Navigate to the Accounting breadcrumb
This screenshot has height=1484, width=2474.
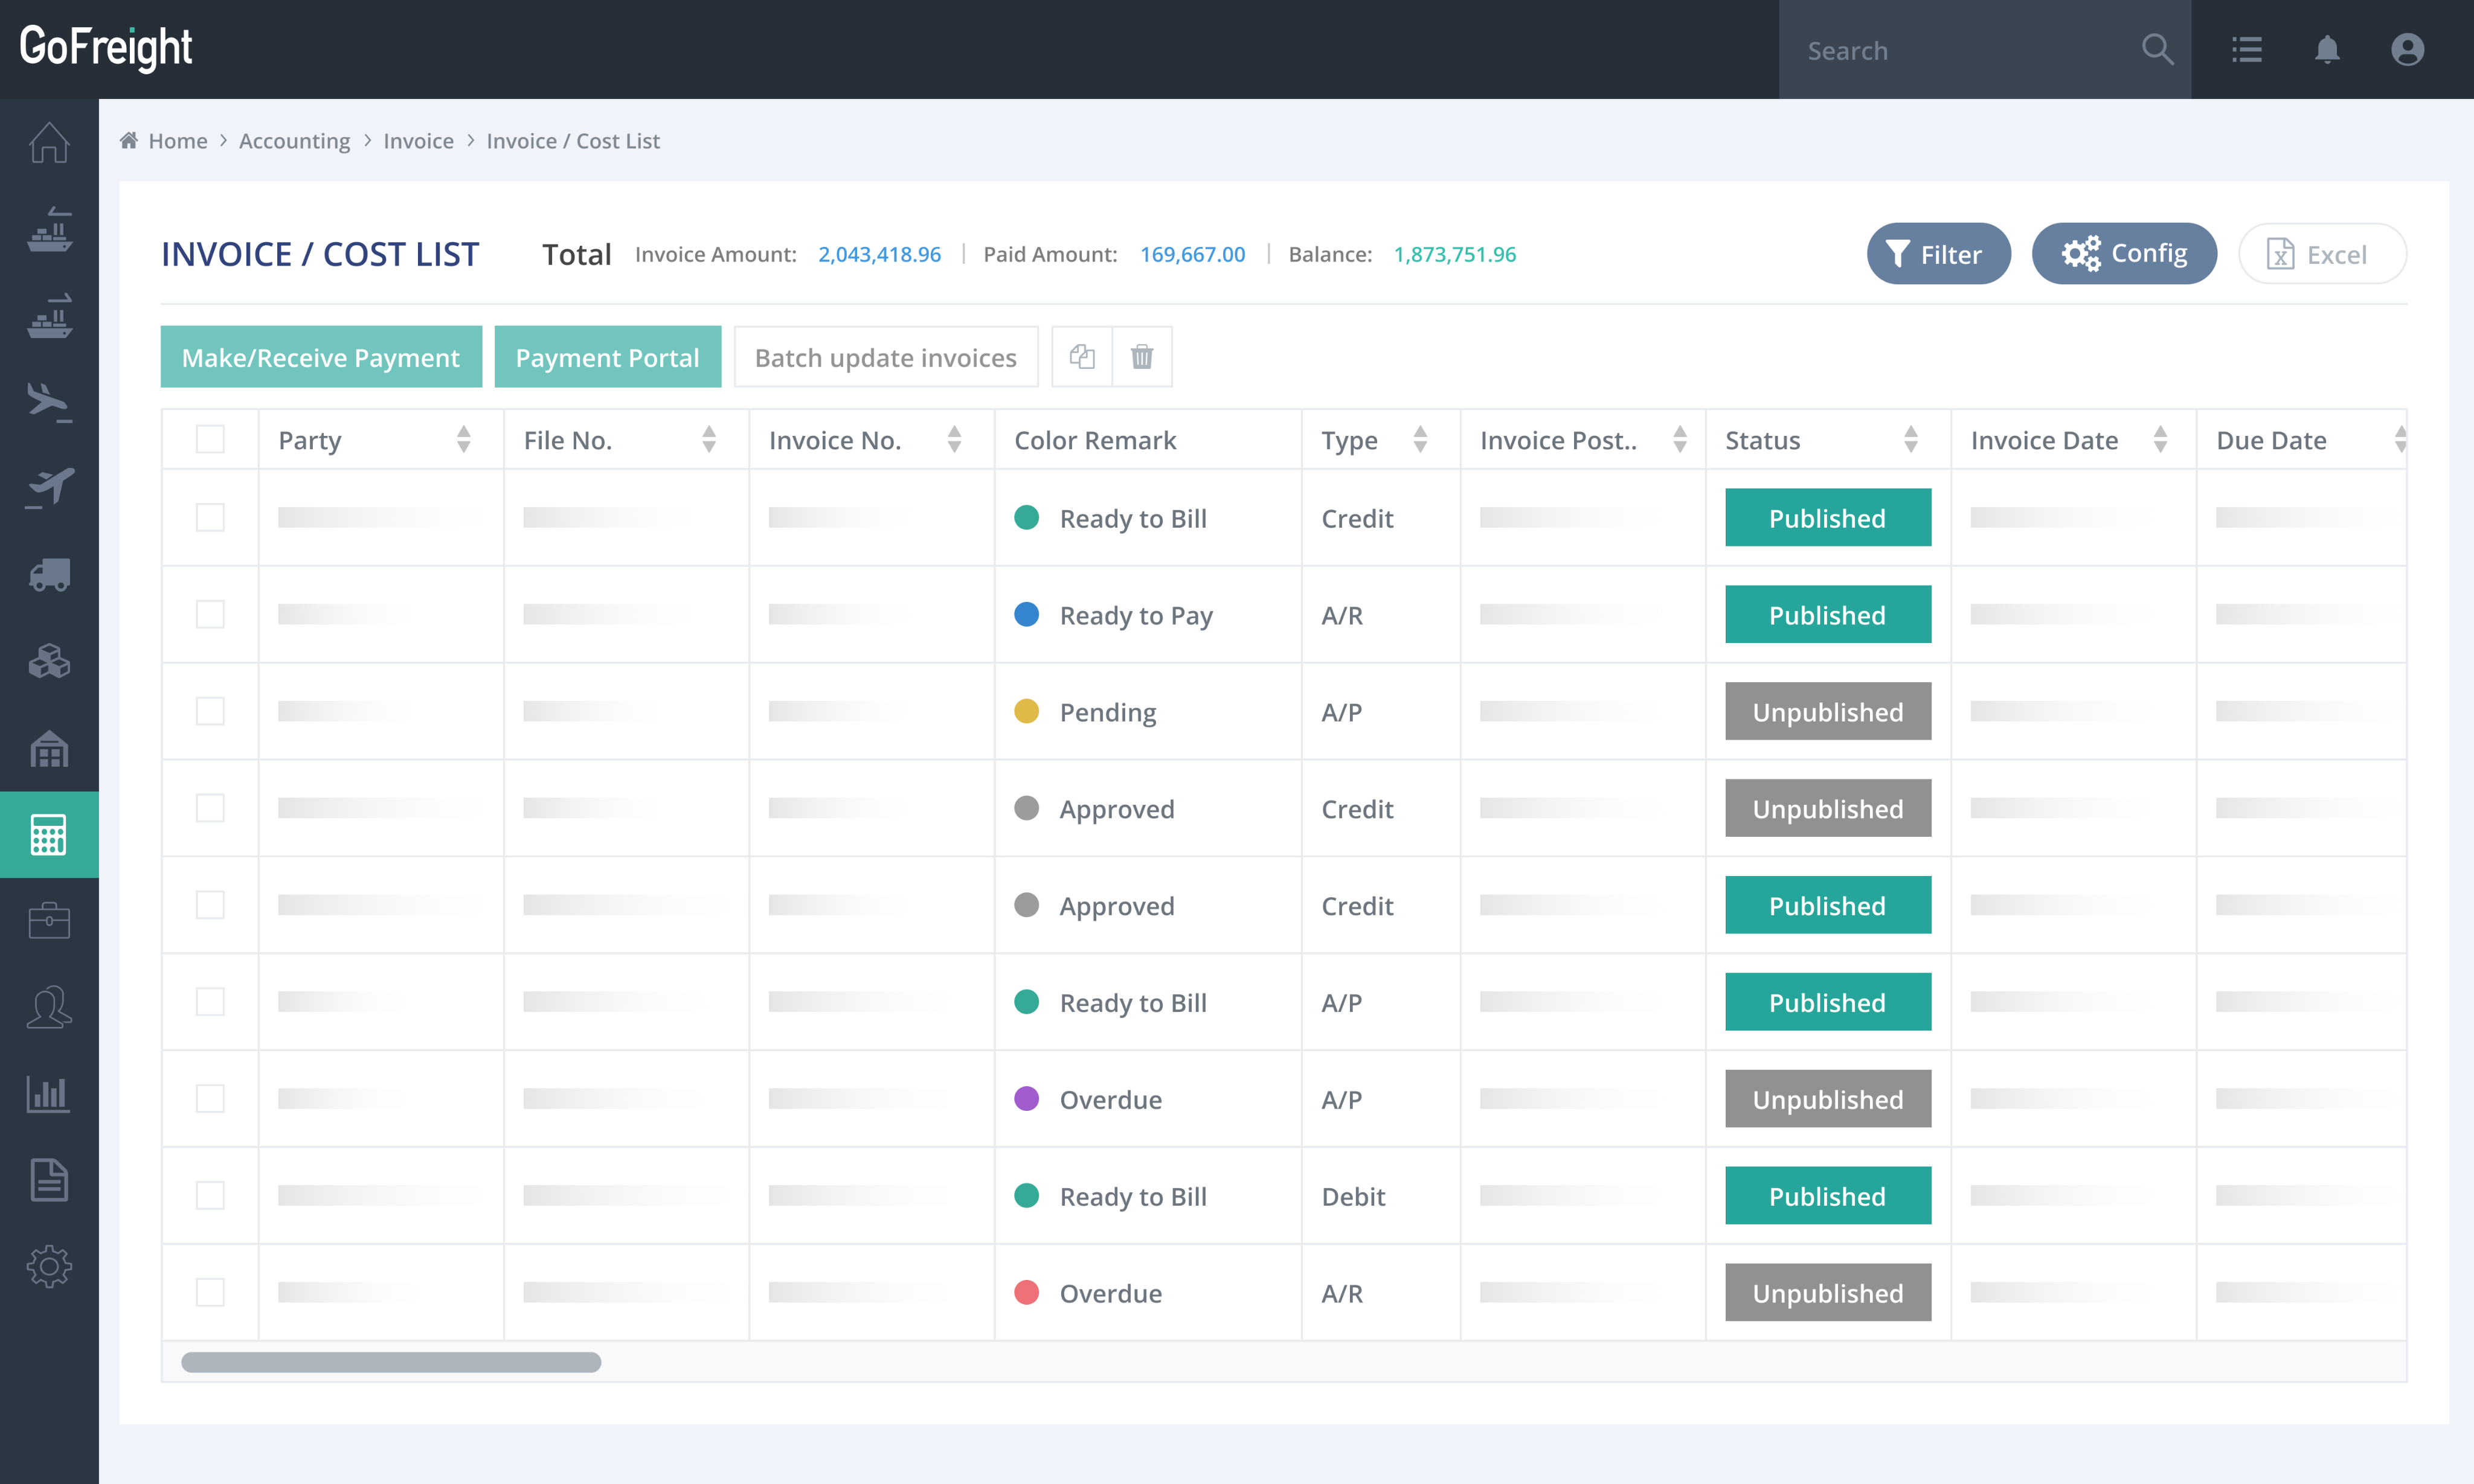294,141
